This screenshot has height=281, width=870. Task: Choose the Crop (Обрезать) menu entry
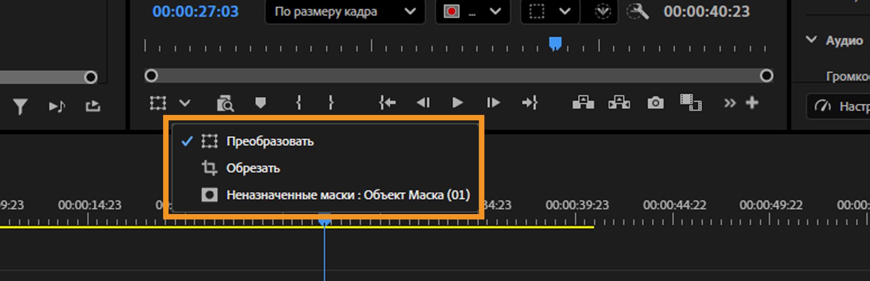(325, 168)
